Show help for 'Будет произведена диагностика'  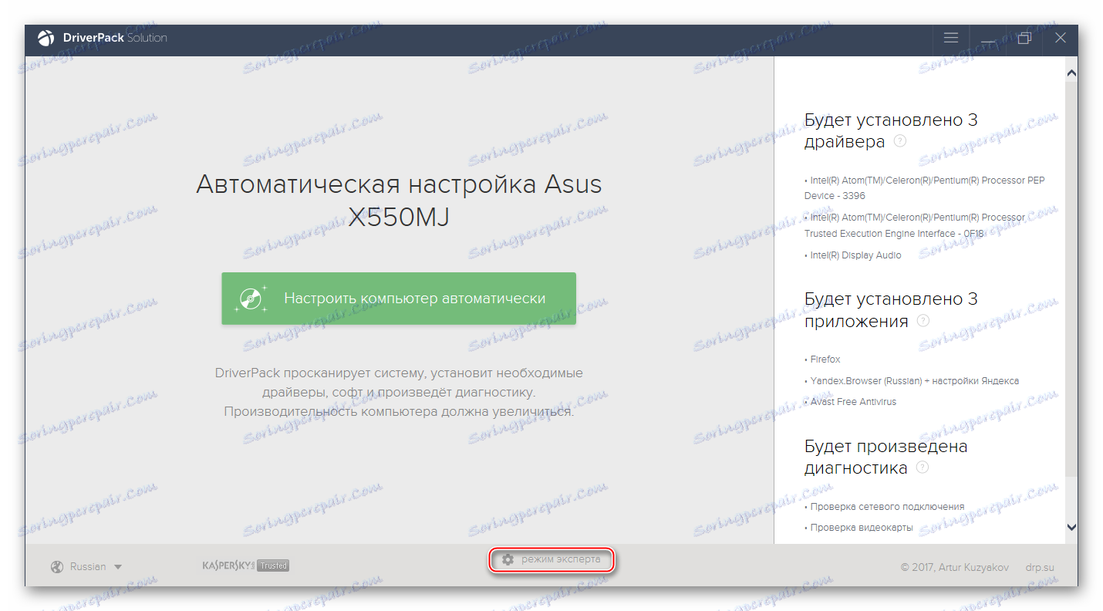point(922,468)
